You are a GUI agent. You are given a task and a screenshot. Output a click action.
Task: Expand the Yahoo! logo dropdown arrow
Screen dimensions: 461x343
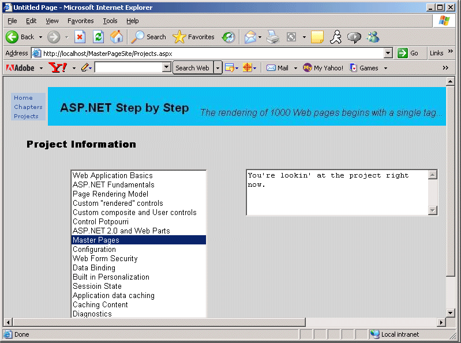point(74,68)
